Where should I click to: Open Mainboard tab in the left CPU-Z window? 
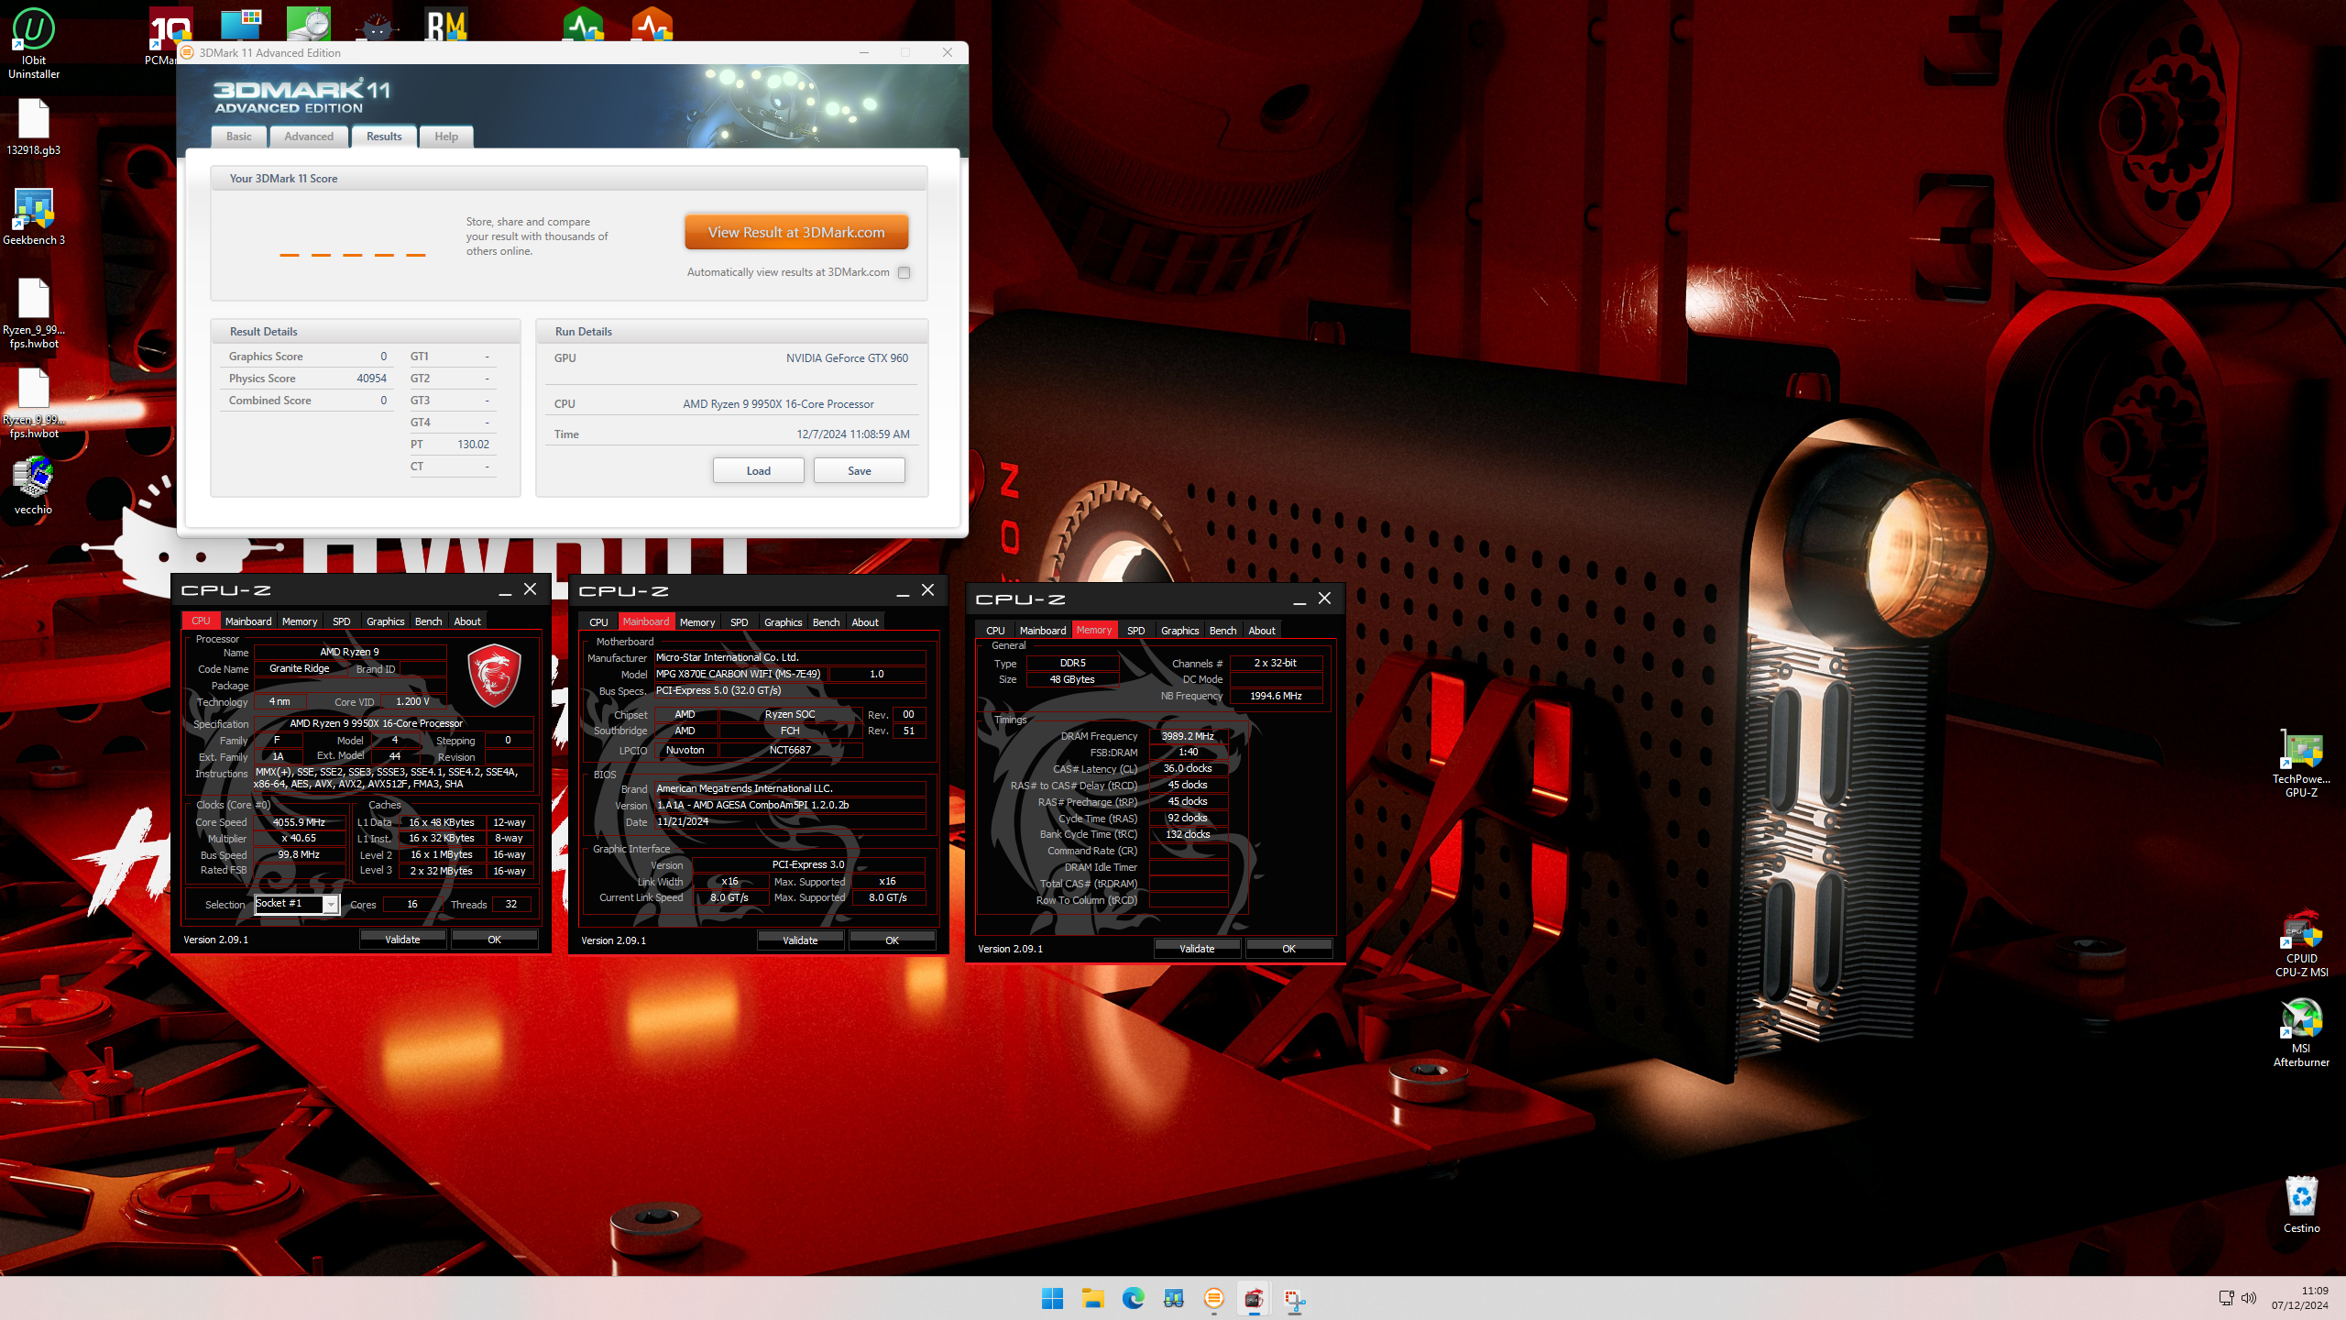click(248, 621)
